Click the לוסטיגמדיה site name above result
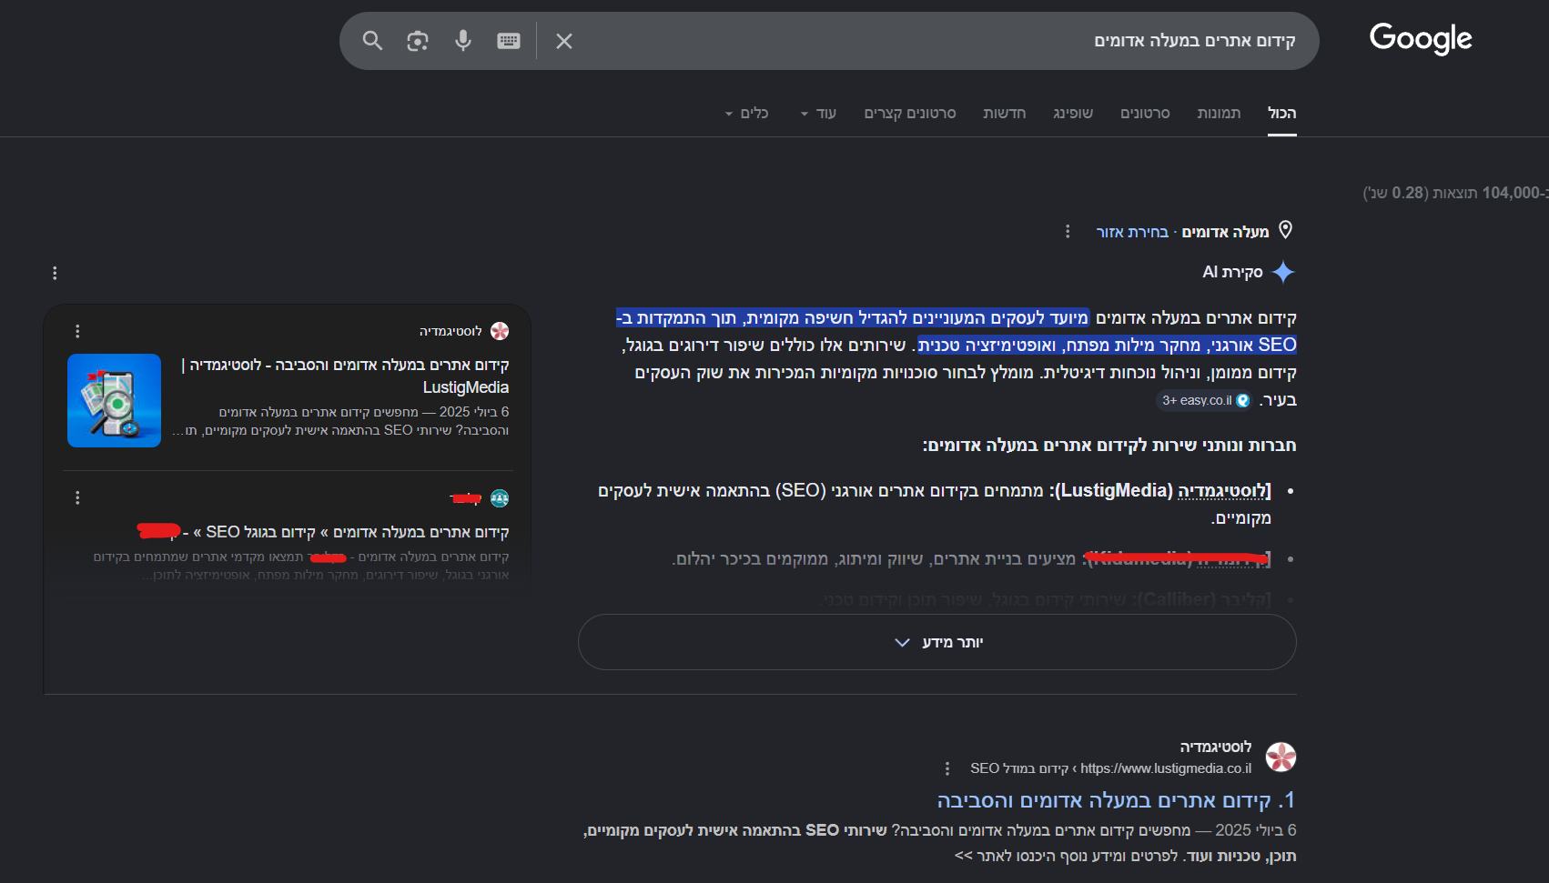 tap(1216, 748)
